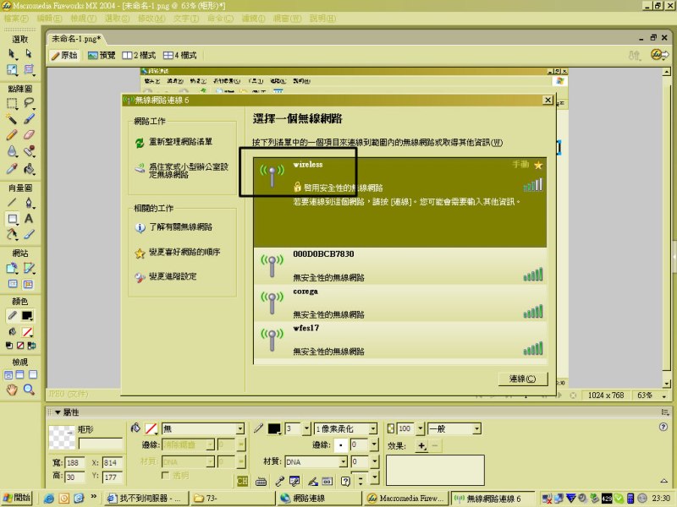Toggle Hide Slices and Hotspots
The height and width of the screenshot is (507, 677).
click(13, 284)
